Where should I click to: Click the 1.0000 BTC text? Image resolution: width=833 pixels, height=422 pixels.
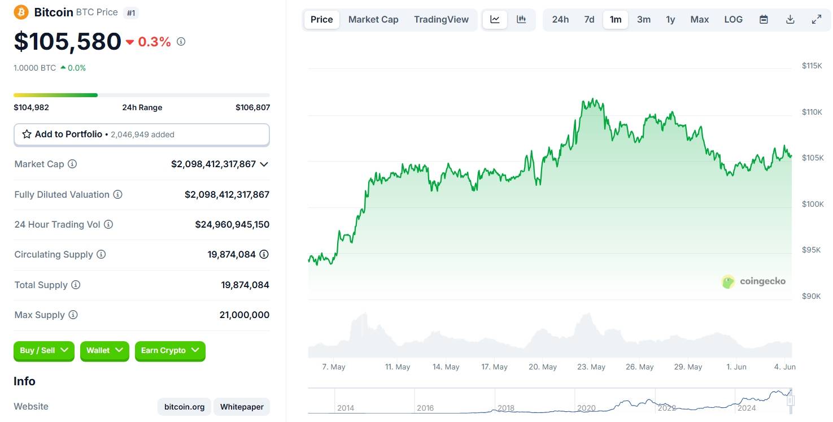tap(34, 68)
